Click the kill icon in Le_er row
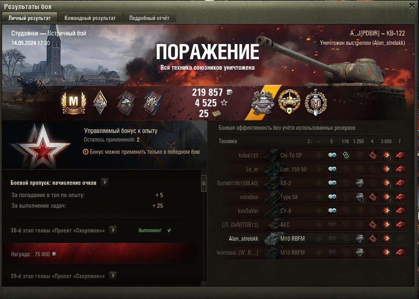419x299 pixels. 400,169
